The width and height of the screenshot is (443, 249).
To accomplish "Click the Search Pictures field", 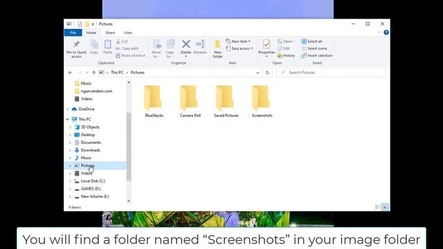I will pos(331,73).
